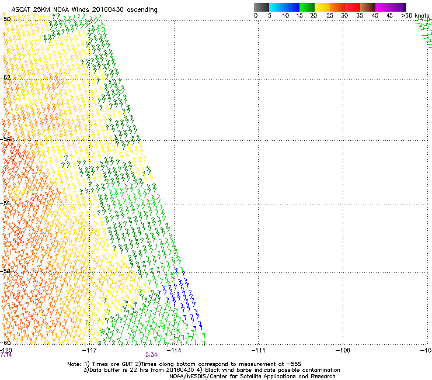Click the longitude label '-111'
432x380 pixels.
click(258, 350)
